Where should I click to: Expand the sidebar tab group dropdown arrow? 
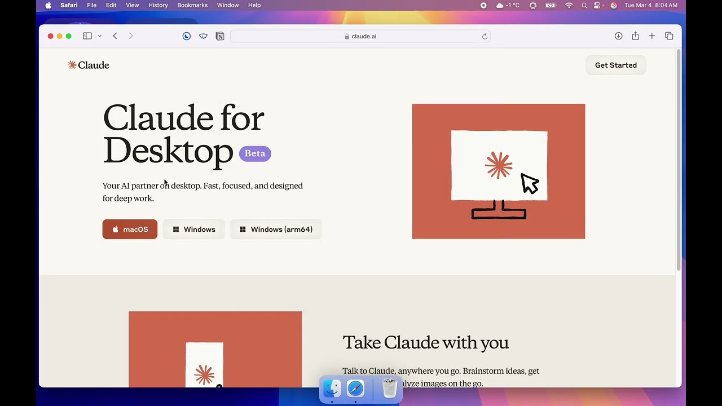tap(99, 36)
